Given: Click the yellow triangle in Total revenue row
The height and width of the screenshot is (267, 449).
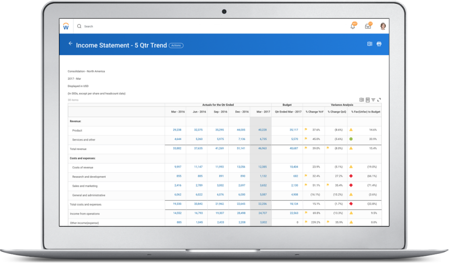Looking at the screenshot, I should [351, 148].
